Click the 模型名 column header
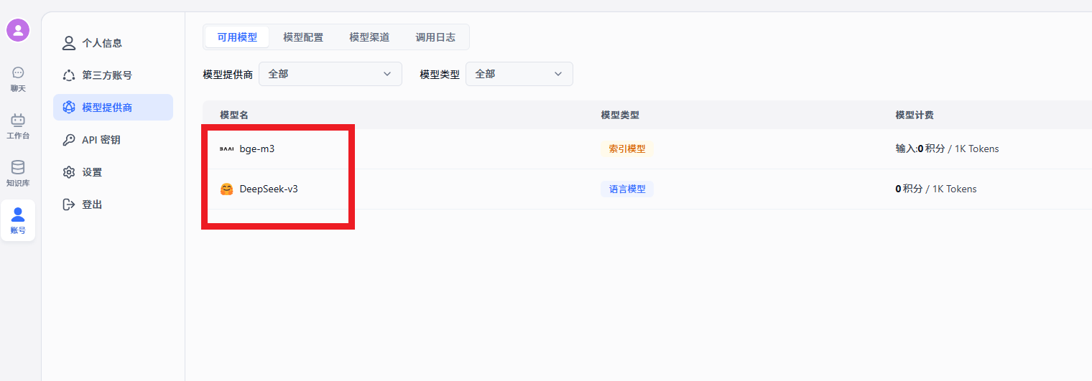Viewport: 1092px width, 381px height. coord(234,115)
